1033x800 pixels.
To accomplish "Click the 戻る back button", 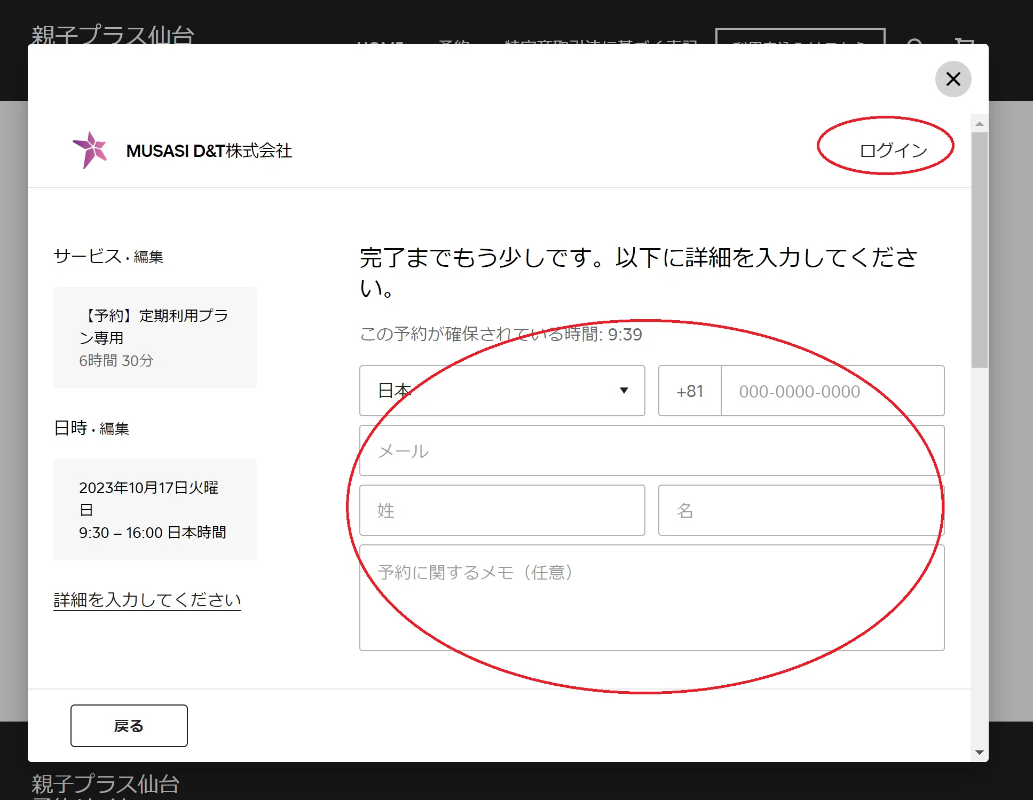I will 129,726.
